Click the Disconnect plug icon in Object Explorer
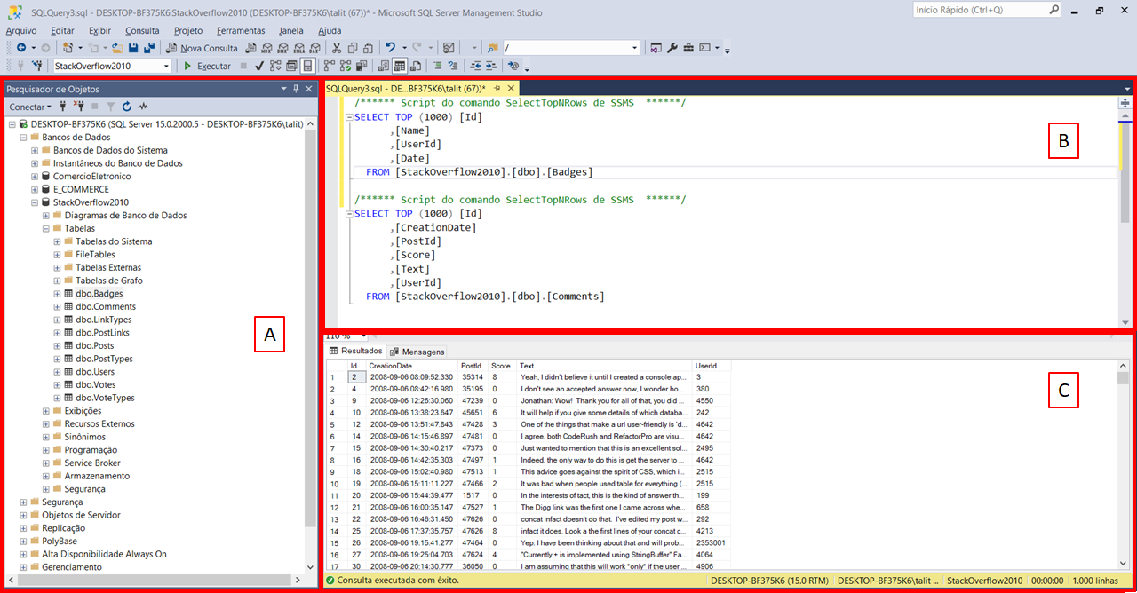The height and width of the screenshot is (593, 1137). 78,107
